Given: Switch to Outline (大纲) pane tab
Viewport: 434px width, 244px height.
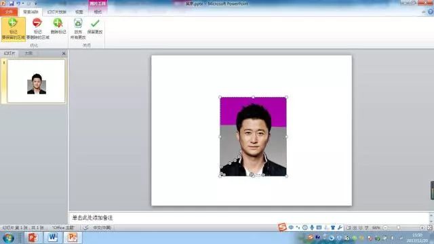Looking at the screenshot, I should click(x=28, y=53).
